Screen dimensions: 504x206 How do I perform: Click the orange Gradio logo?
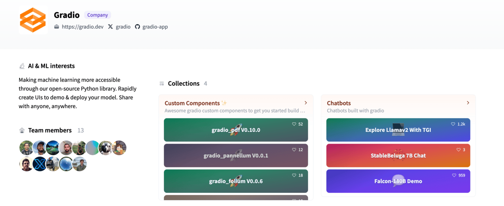coord(33,20)
